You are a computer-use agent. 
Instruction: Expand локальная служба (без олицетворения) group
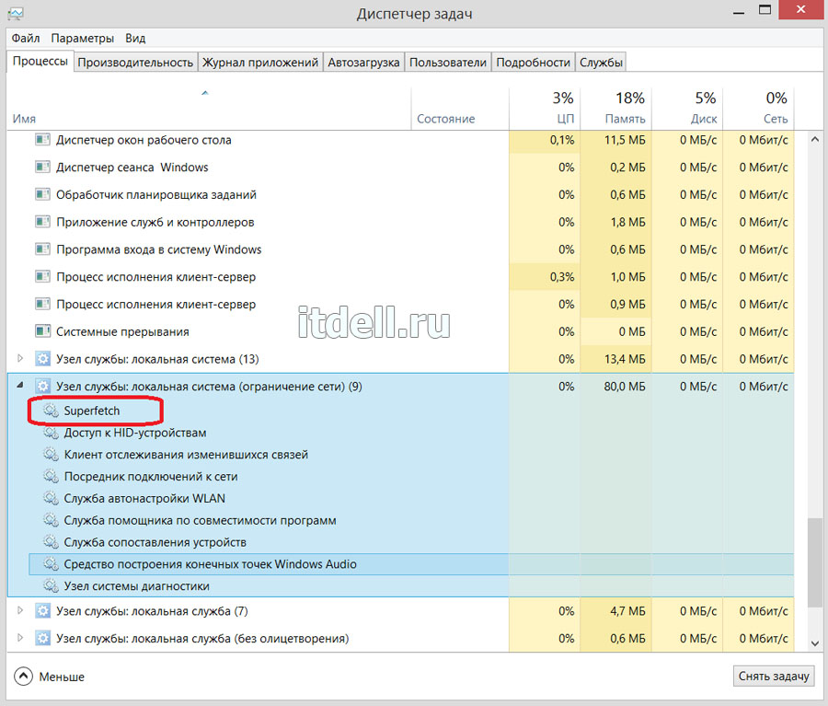pyautogui.click(x=20, y=637)
